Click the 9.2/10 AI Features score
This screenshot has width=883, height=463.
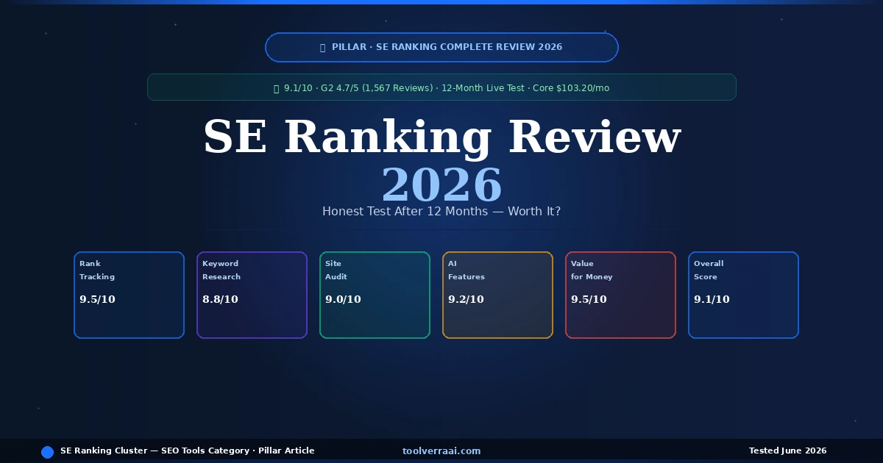click(466, 299)
